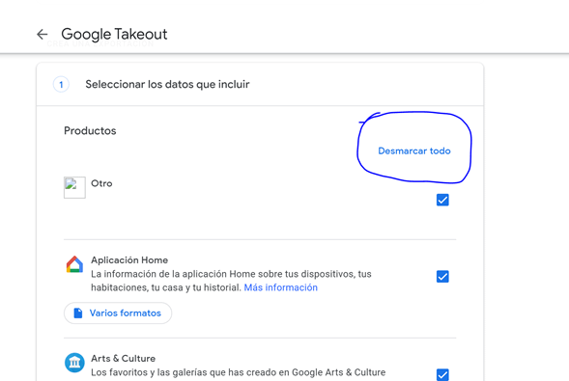Click the Google Home app icon
The width and height of the screenshot is (569, 381).
coord(74,264)
